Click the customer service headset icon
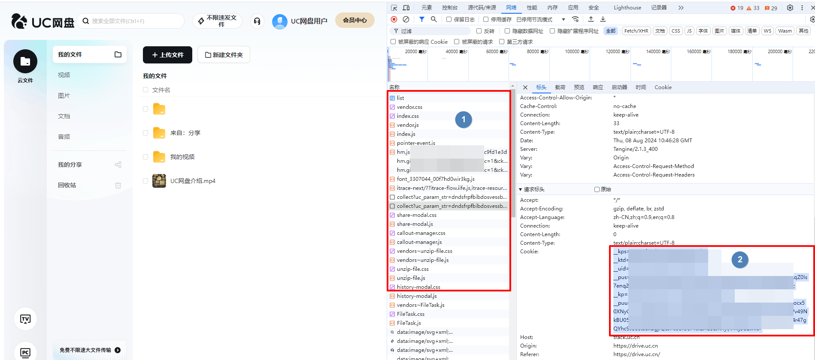Image resolution: width=815 pixels, height=360 pixels. coord(257,21)
